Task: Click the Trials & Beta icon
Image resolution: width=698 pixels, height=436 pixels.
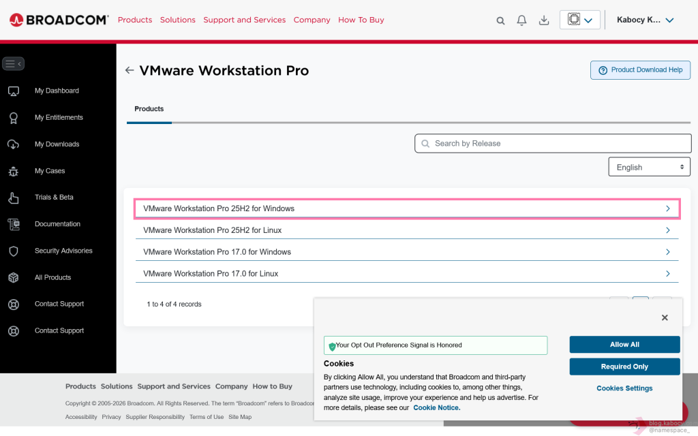Action: click(13, 198)
